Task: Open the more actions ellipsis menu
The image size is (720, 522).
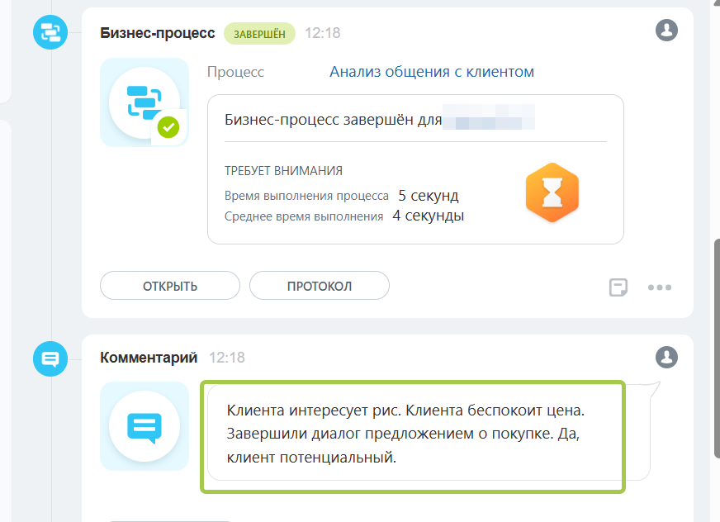Action: (x=659, y=286)
